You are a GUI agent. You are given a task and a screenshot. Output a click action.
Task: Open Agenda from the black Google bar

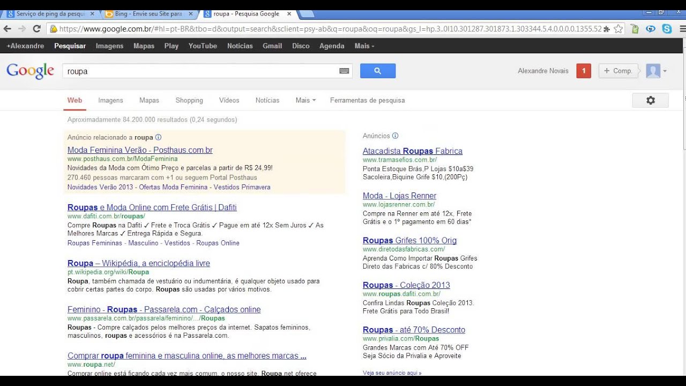click(332, 46)
